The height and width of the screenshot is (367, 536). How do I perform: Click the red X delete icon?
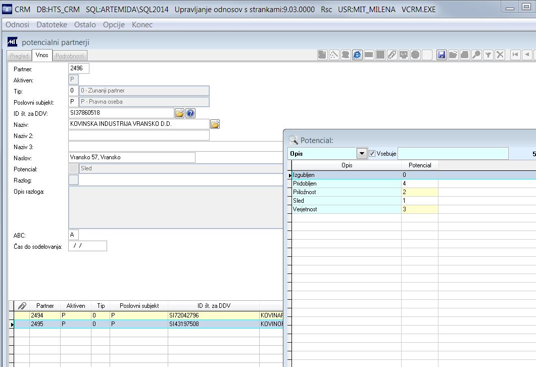coord(500,55)
